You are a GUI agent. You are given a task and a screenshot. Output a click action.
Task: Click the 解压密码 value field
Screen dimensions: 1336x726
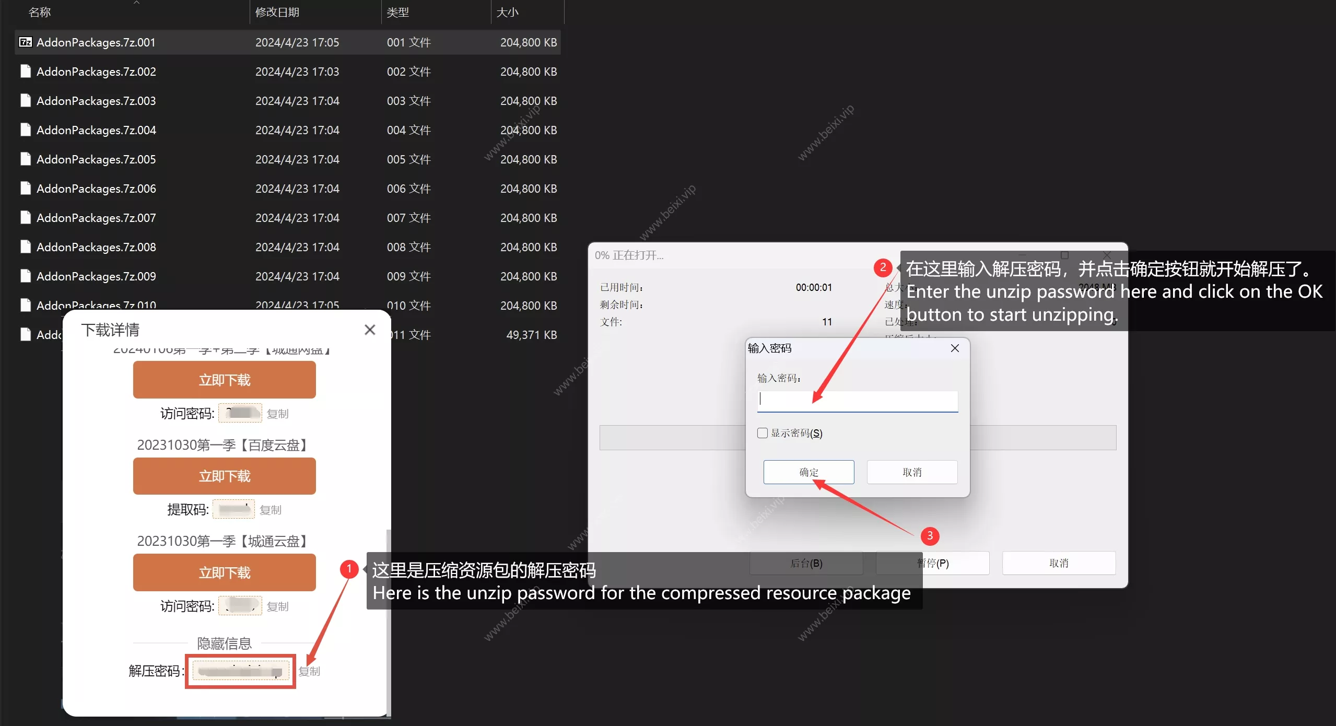pos(241,671)
